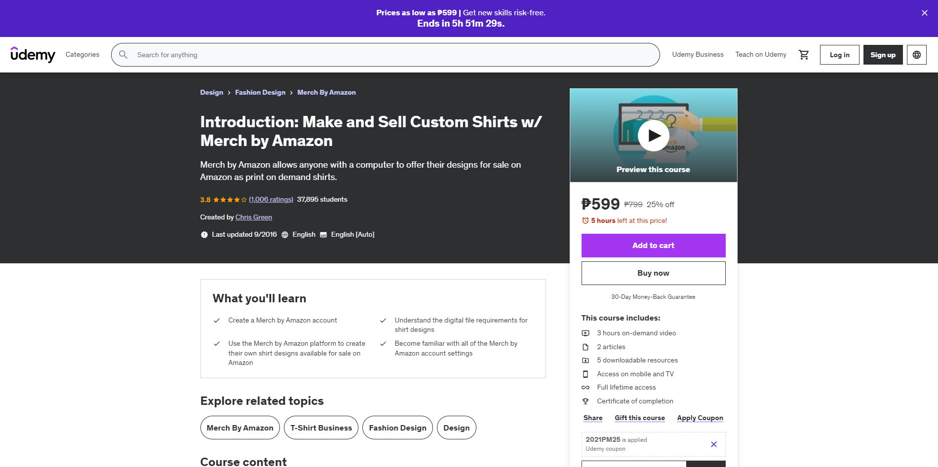This screenshot has width=938, height=467.
Task: Select the Design topic chip
Action: (x=456, y=428)
